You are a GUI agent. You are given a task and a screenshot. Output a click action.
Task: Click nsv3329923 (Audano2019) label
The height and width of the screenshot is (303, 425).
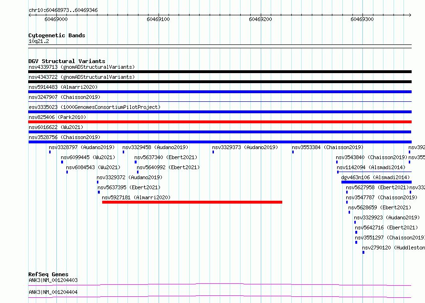tap(387, 217)
